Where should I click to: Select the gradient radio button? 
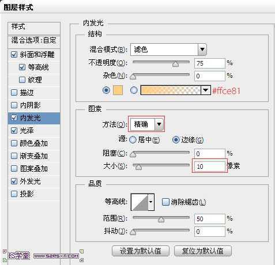point(134,90)
